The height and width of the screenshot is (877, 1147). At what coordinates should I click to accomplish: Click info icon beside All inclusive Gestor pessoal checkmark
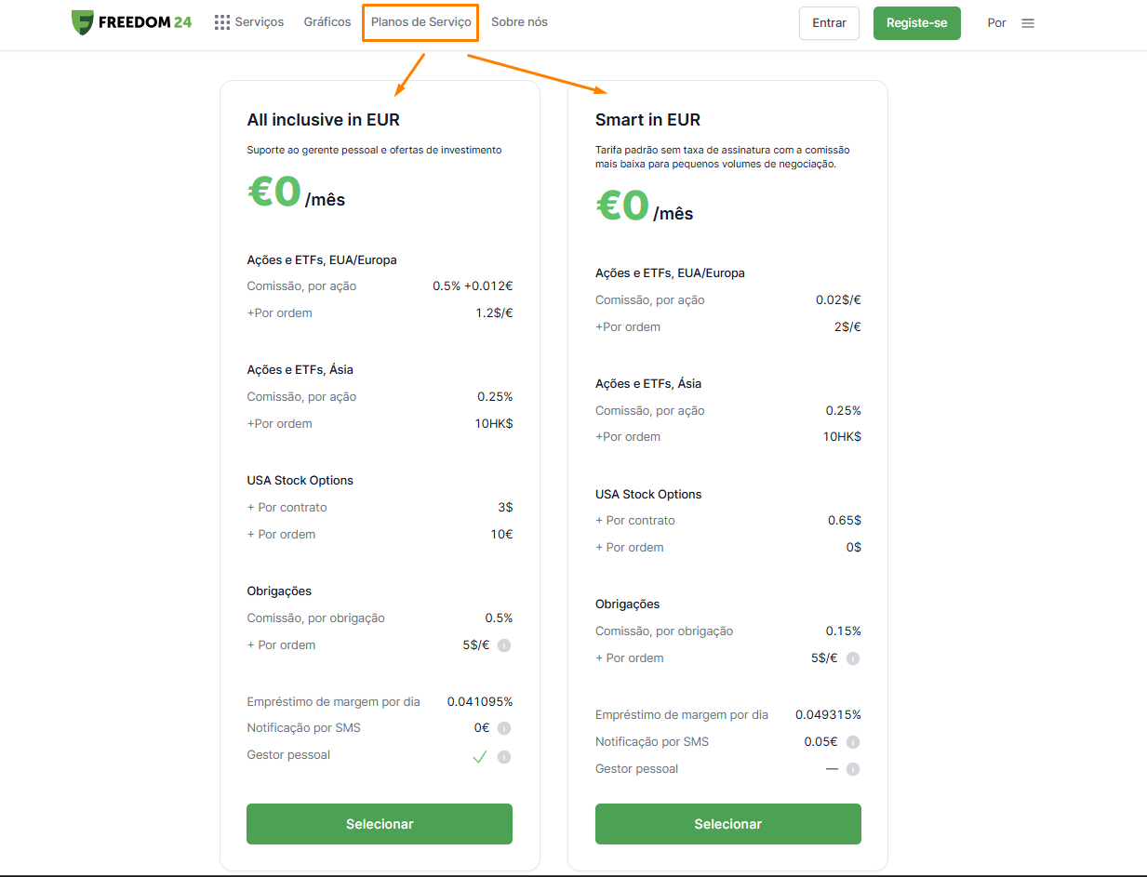click(503, 757)
